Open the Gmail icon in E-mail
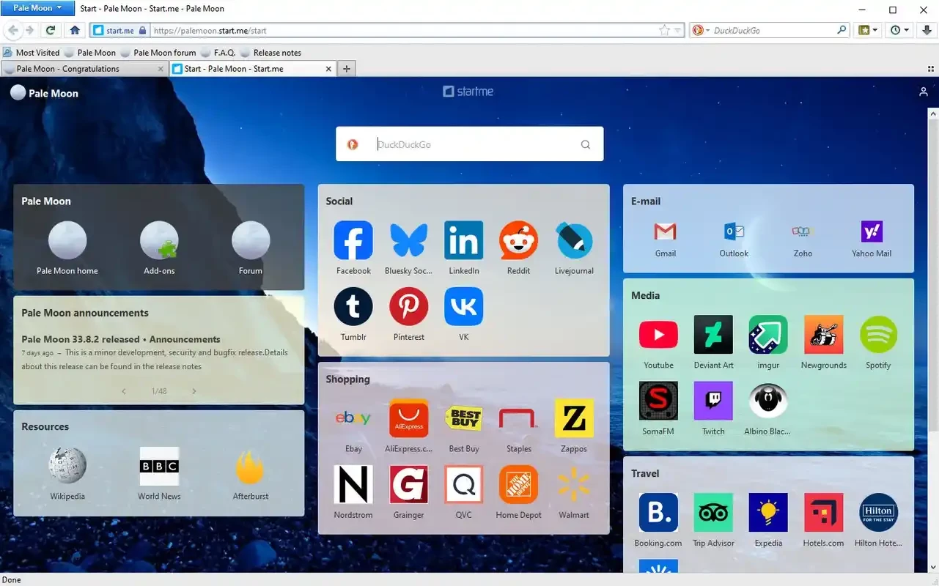939x586 pixels. 665,232
